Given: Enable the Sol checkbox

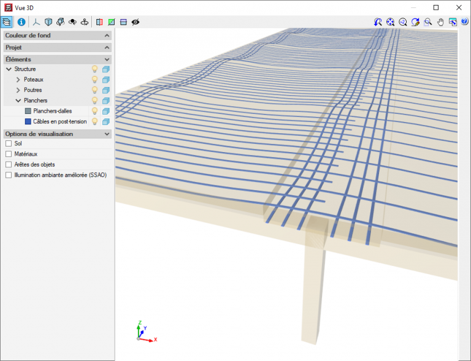Looking at the screenshot, I should pyautogui.click(x=9, y=143).
